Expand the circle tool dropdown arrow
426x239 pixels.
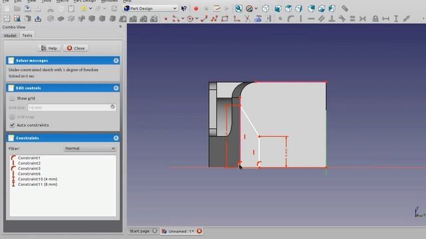click(x=197, y=19)
